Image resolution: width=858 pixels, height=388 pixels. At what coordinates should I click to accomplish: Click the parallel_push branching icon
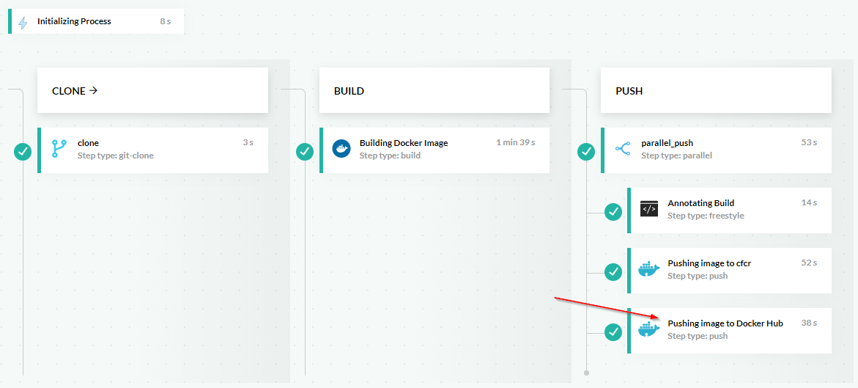(x=623, y=150)
